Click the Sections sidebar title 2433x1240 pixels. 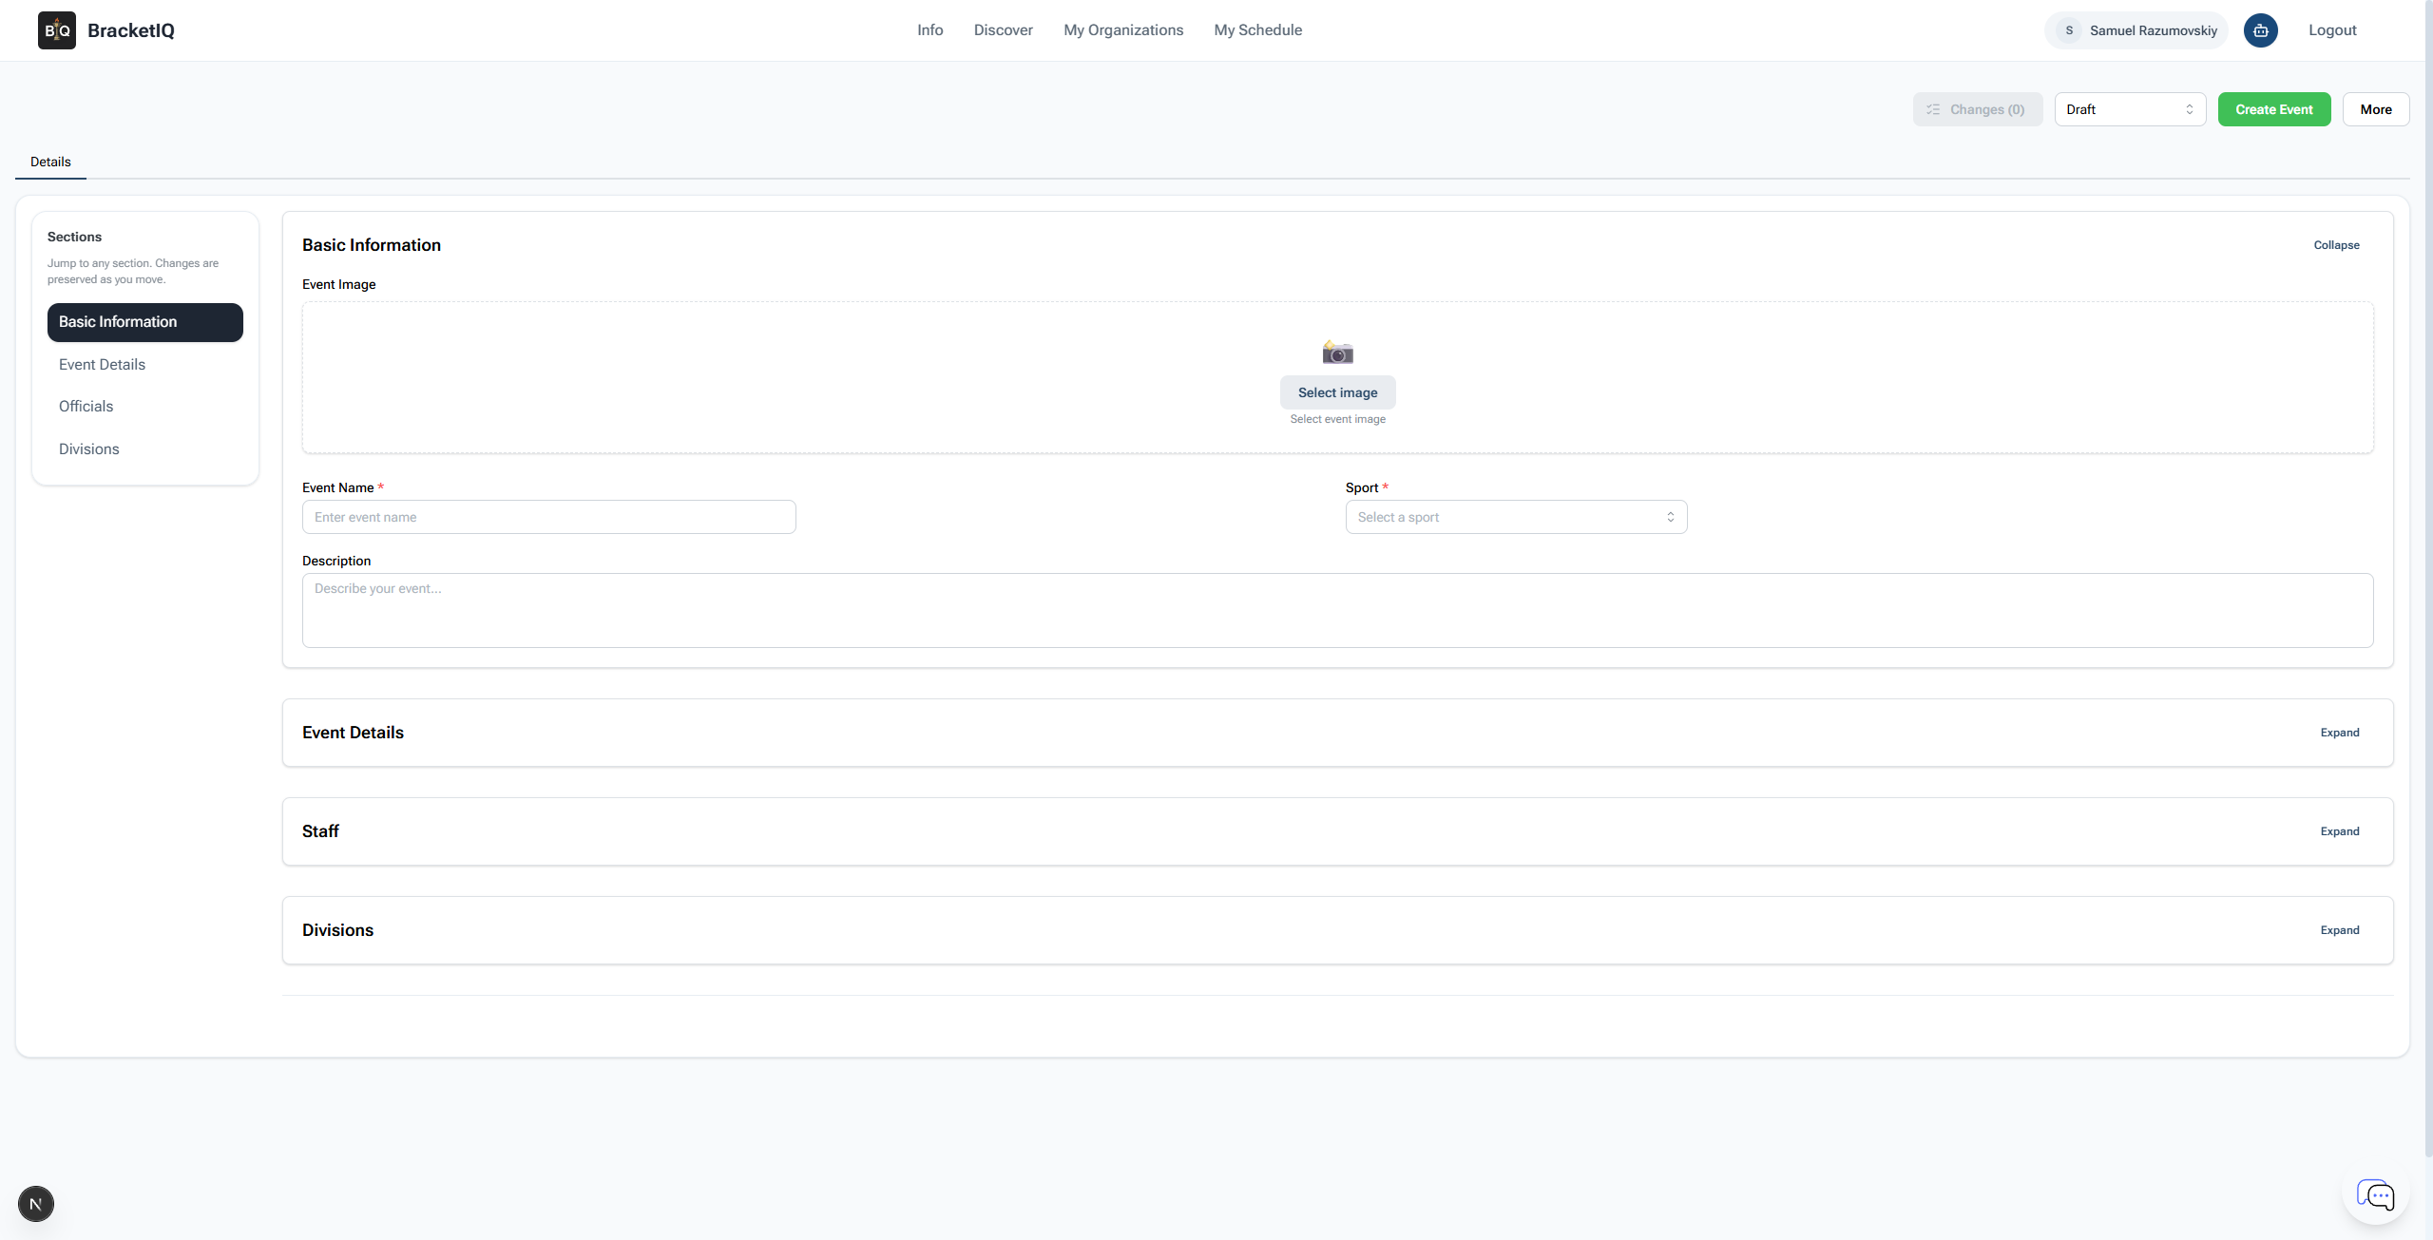tap(74, 237)
